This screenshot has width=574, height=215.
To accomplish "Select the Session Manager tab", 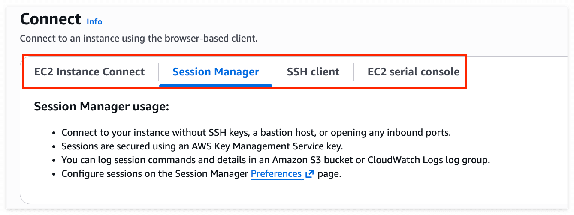I will click(x=216, y=72).
